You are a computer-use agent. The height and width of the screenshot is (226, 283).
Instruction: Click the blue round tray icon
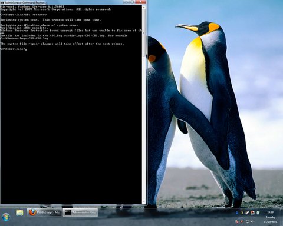237,212
